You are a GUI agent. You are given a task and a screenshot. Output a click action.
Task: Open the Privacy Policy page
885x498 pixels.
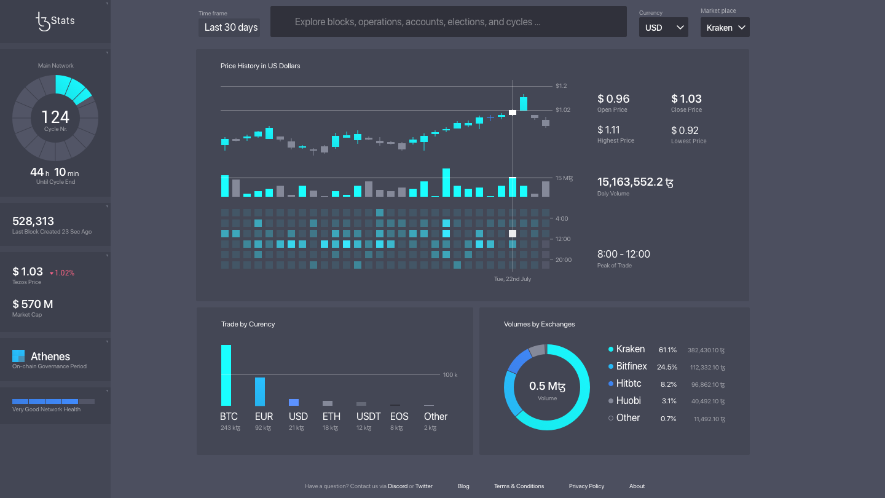point(586,486)
